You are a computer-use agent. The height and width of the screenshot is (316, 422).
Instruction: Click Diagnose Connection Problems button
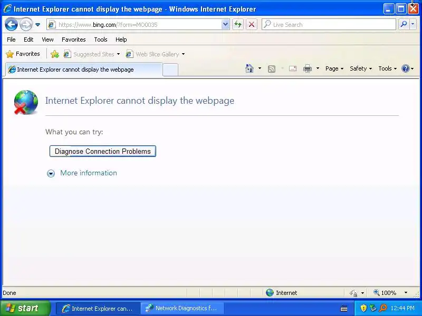tap(103, 151)
